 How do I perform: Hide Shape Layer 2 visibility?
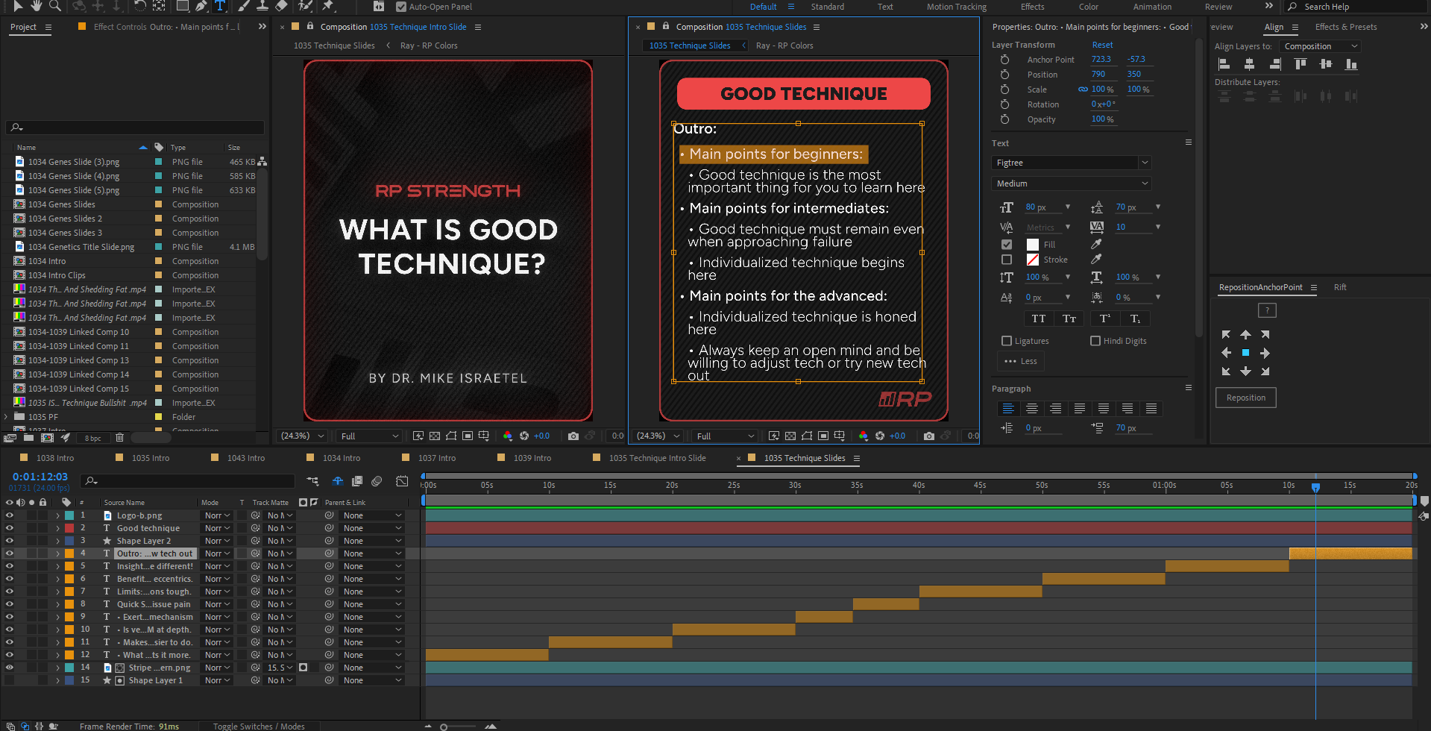tap(10, 541)
